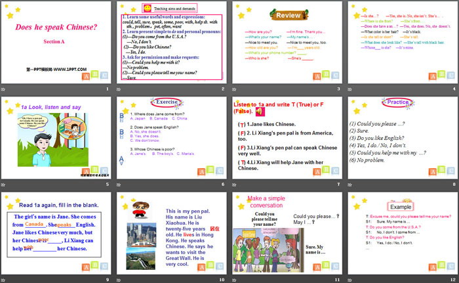Select slide 12 titled Example
Viewport: 459px width, 283px height.
click(403, 233)
